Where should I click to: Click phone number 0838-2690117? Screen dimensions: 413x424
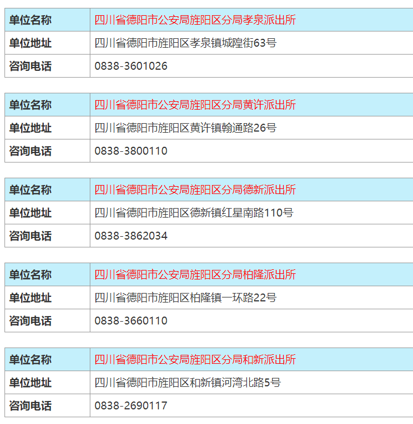[131, 405]
